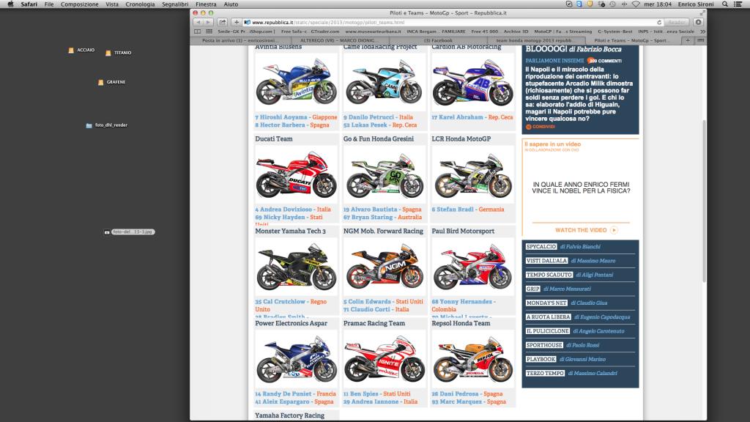Click the Monster Yamaha Tech 3 bike image
Screen dimensions: 750x422
(296, 267)
